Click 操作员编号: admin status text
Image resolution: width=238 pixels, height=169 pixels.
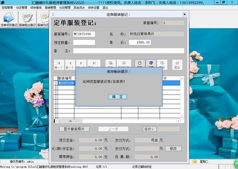tap(22, 162)
